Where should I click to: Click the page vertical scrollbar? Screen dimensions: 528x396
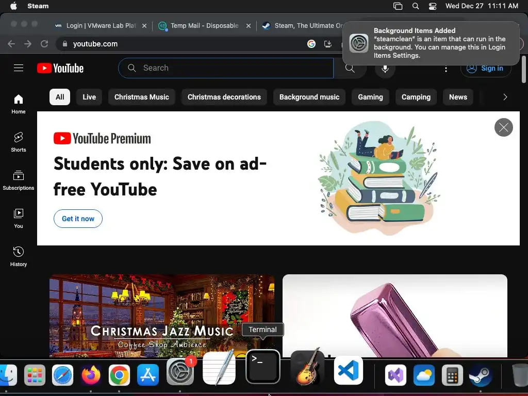coord(524,69)
